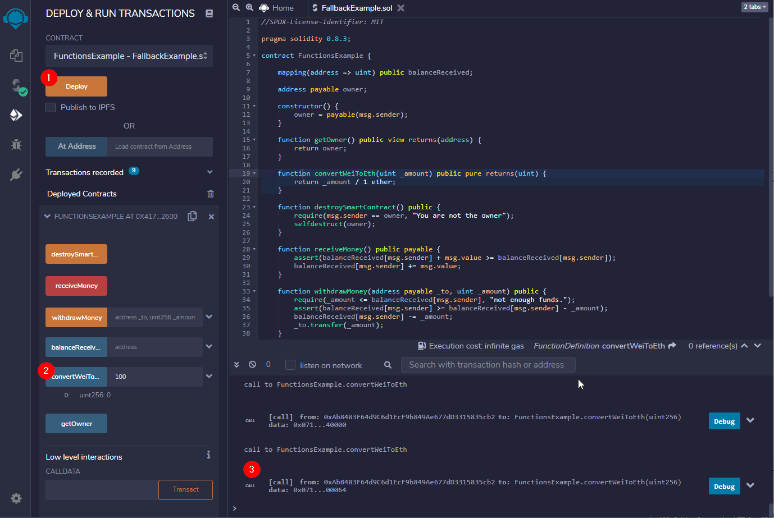Focus balanceReceived address input
Image resolution: width=774 pixels, height=518 pixels.
pos(155,347)
